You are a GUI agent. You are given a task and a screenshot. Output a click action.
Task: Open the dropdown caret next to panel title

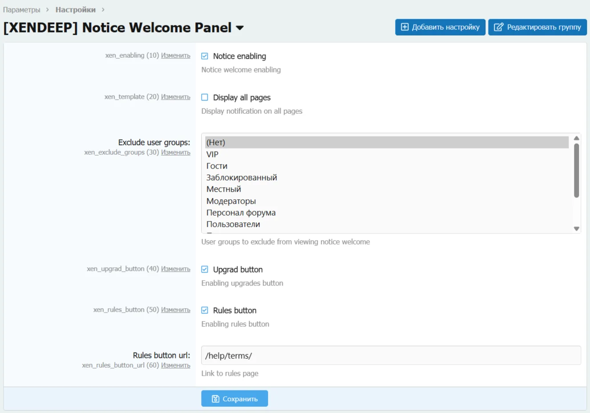coord(239,28)
